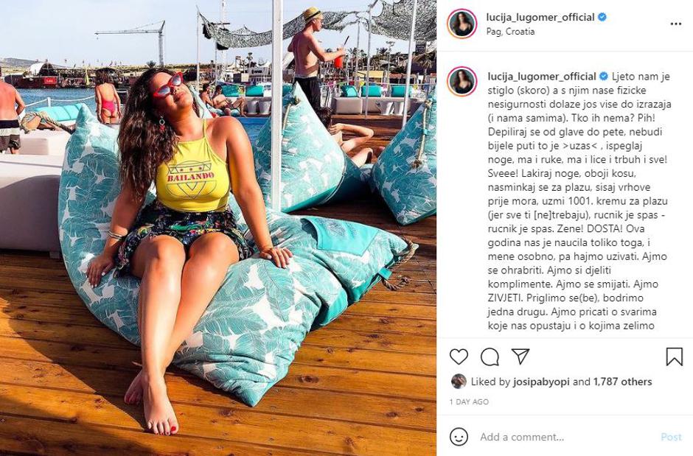Open comments with the speech bubble icon
The image size is (693, 456).
click(490, 357)
